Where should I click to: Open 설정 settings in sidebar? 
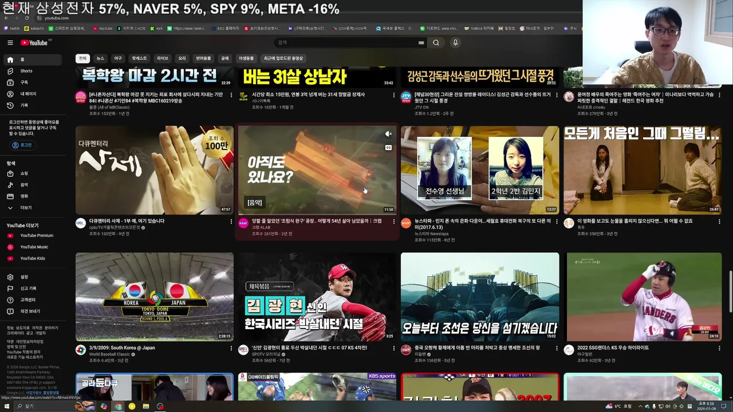32,277
